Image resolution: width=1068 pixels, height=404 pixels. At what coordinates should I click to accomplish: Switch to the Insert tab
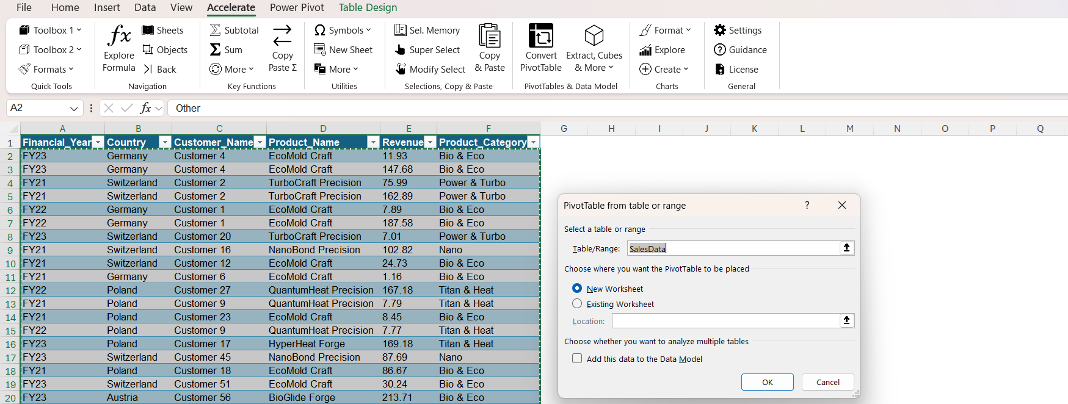click(107, 7)
